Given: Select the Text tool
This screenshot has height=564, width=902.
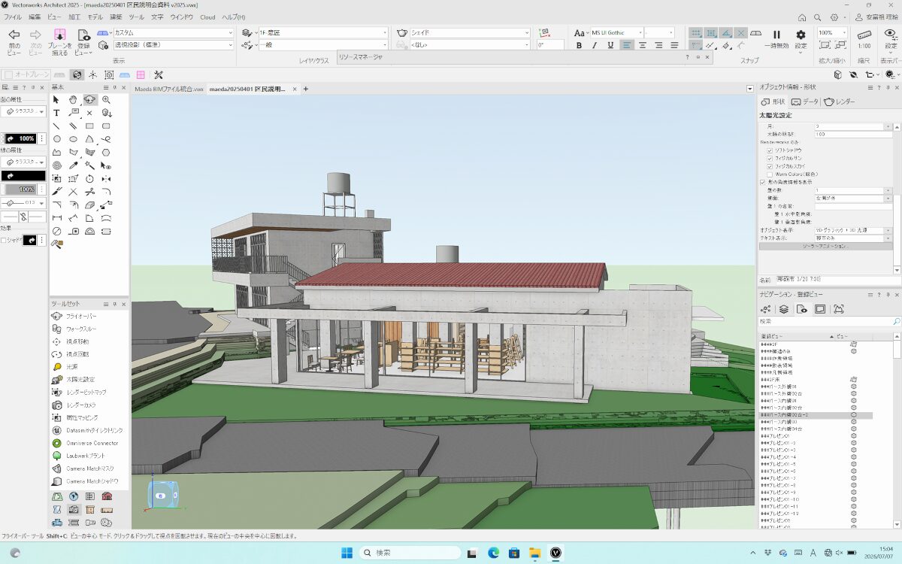Looking at the screenshot, I should coord(56,113).
